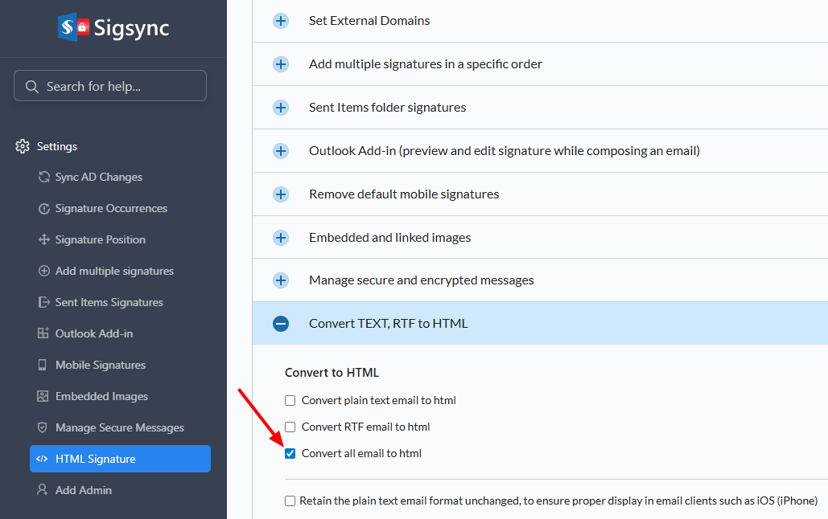828x519 pixels.
Task: Click the Mobile Signatures phone icon
Action: click(x=43, y=365)
